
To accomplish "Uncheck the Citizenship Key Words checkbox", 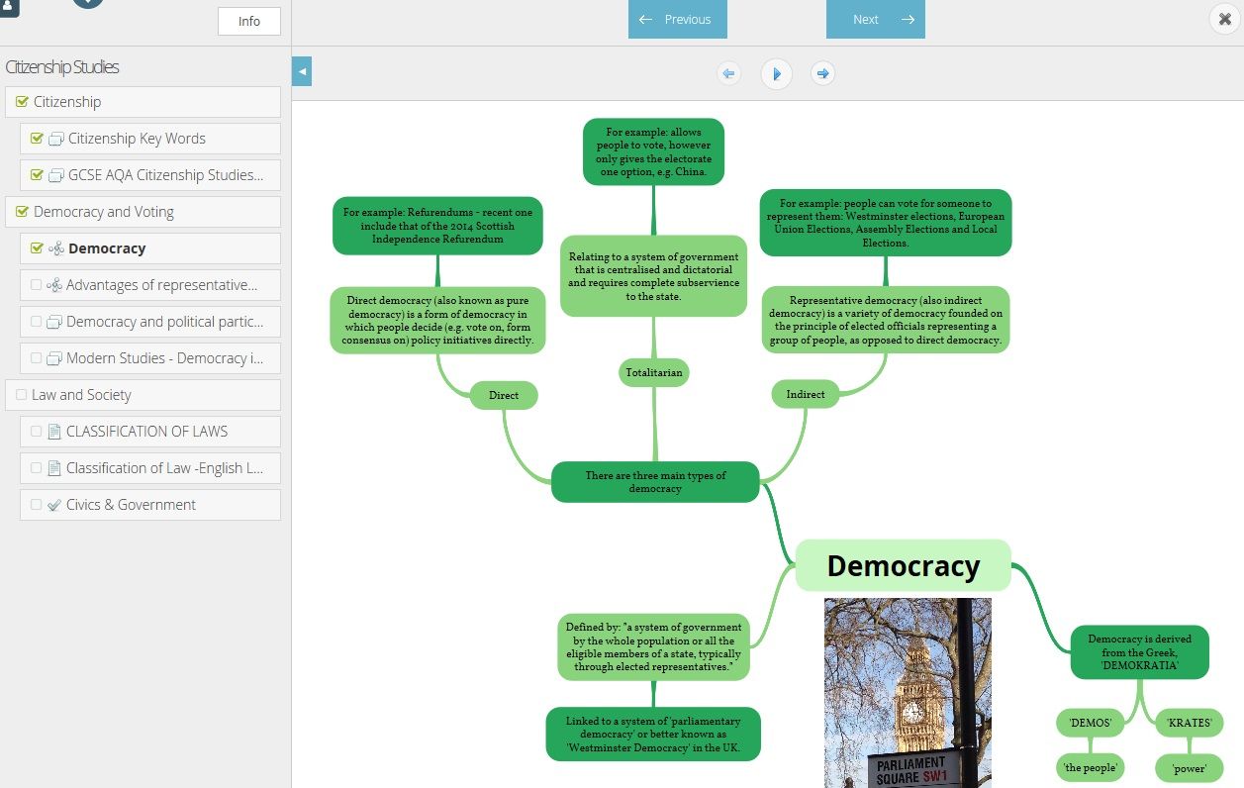I will [37, 139].
